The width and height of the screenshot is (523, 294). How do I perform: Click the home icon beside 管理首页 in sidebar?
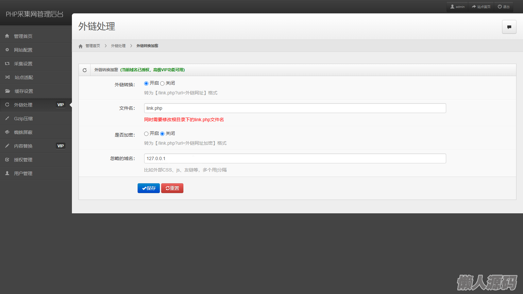tap(7, 36)
